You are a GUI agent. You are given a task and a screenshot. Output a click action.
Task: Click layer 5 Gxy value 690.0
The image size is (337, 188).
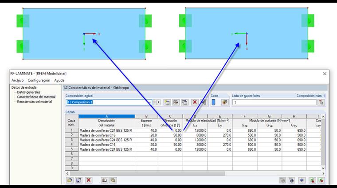tap(294, 149)
